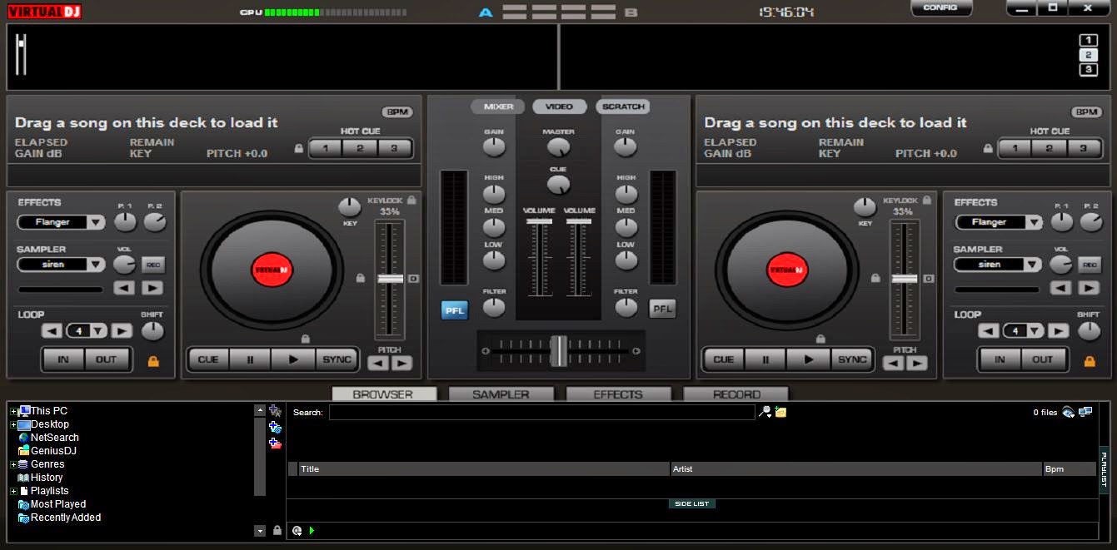Click the right deck play button

[x=810, y=359]
